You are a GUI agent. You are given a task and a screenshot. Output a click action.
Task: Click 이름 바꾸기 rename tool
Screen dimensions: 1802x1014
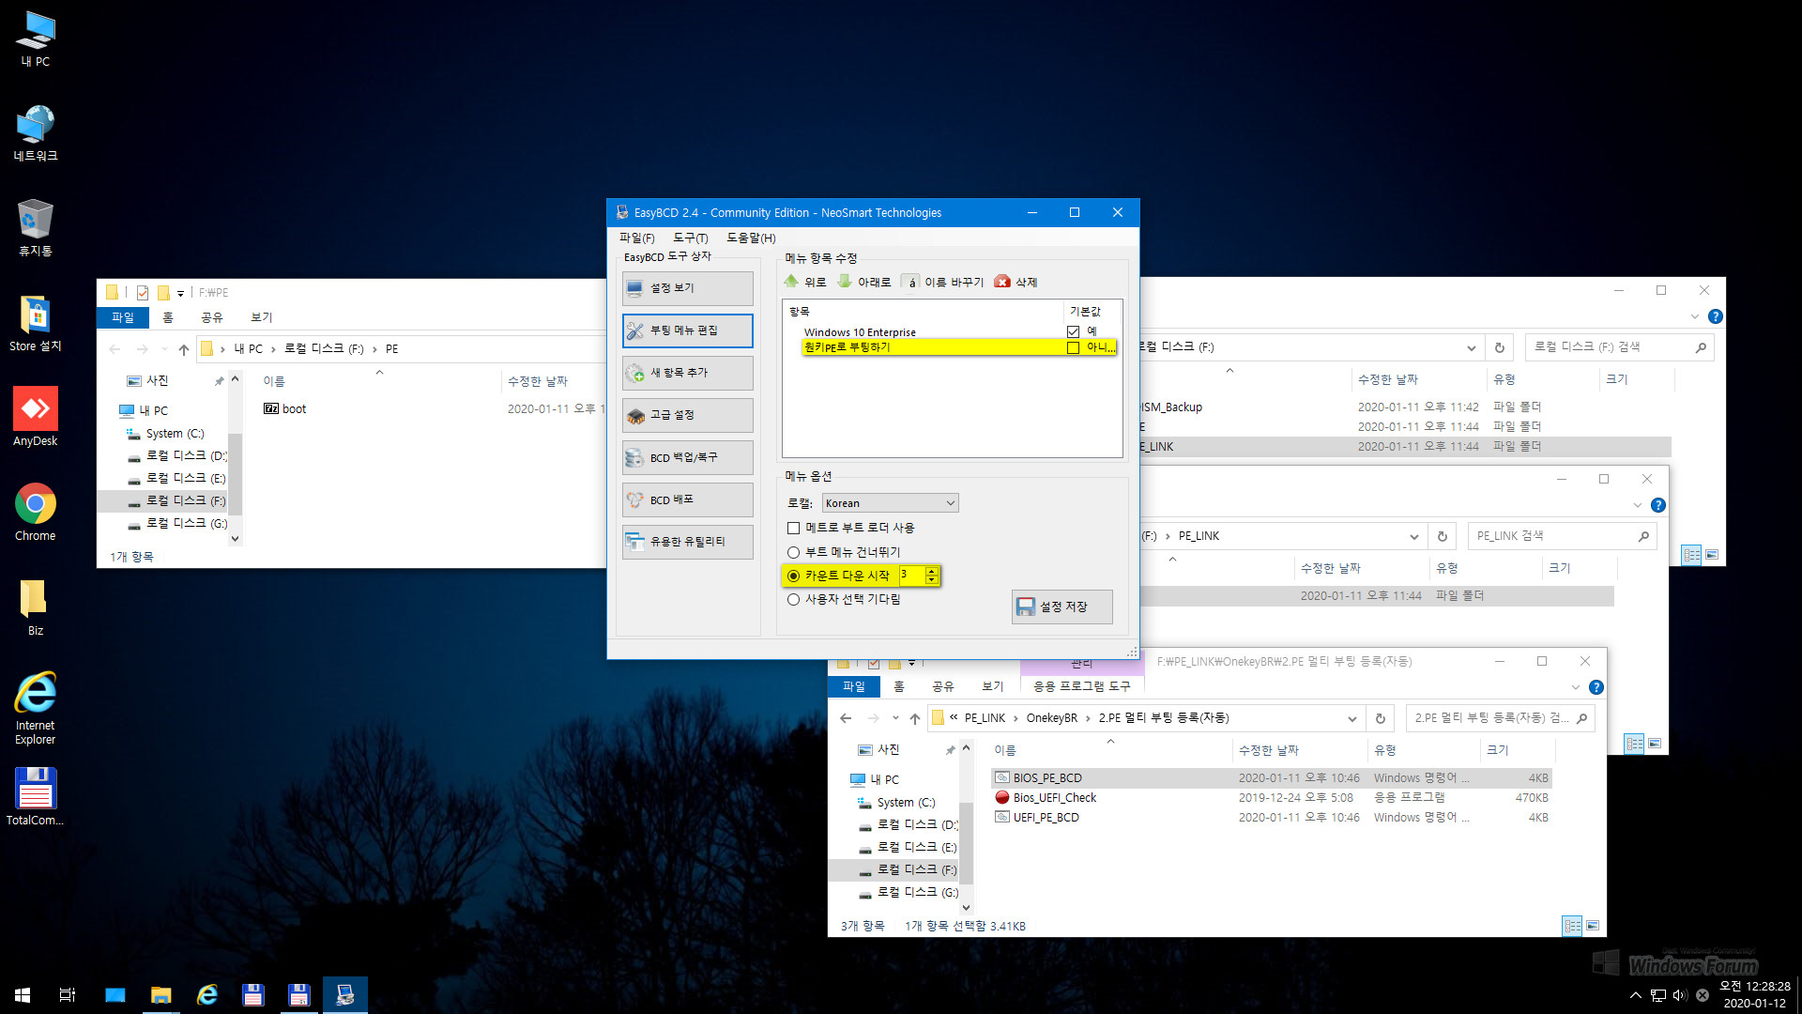(x=943, y=282)
